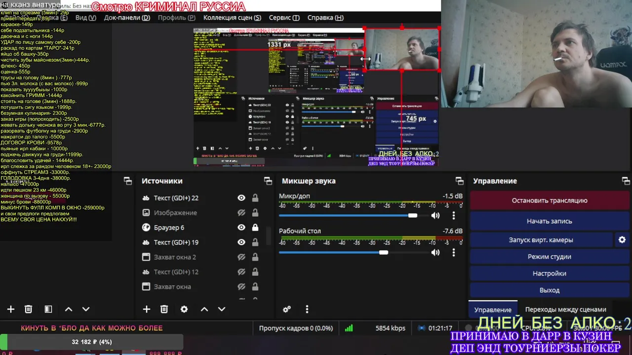Show Захват окна 2 source with eye
The image size is (632, 355).
click(241, 257)
